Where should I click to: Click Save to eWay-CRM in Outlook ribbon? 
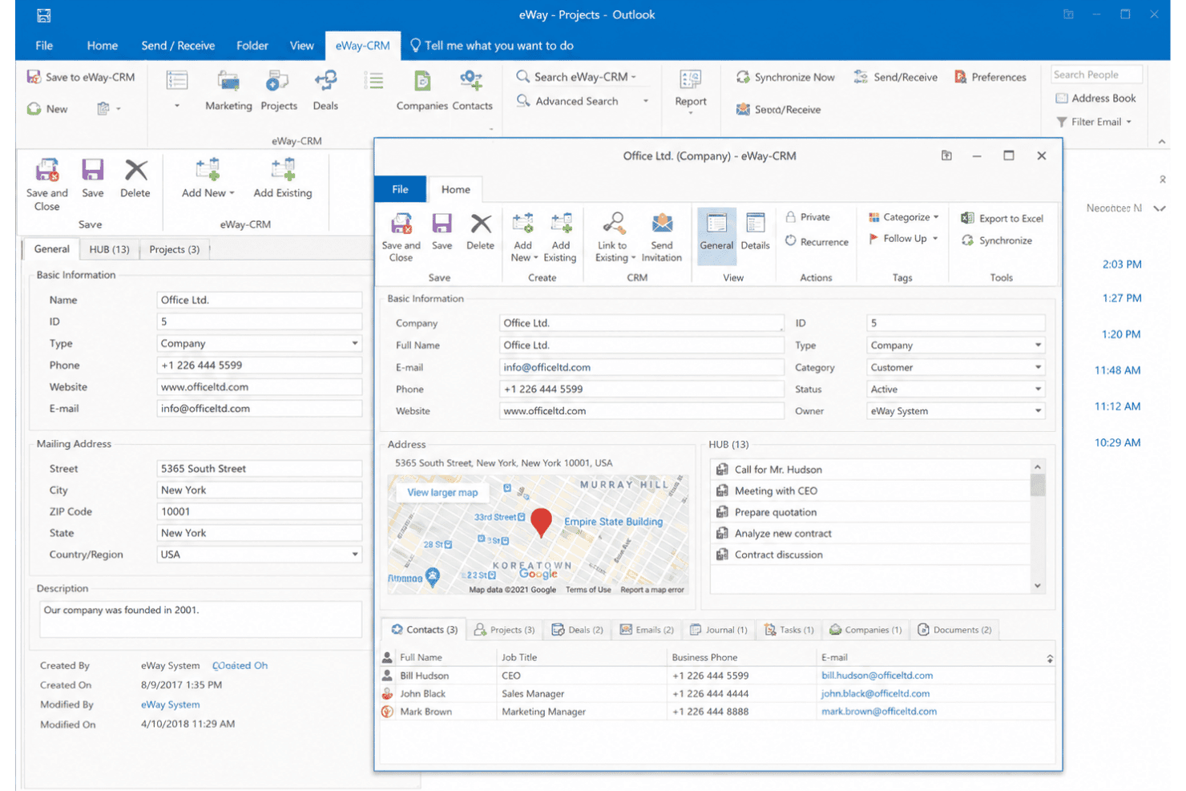[81, 77]
